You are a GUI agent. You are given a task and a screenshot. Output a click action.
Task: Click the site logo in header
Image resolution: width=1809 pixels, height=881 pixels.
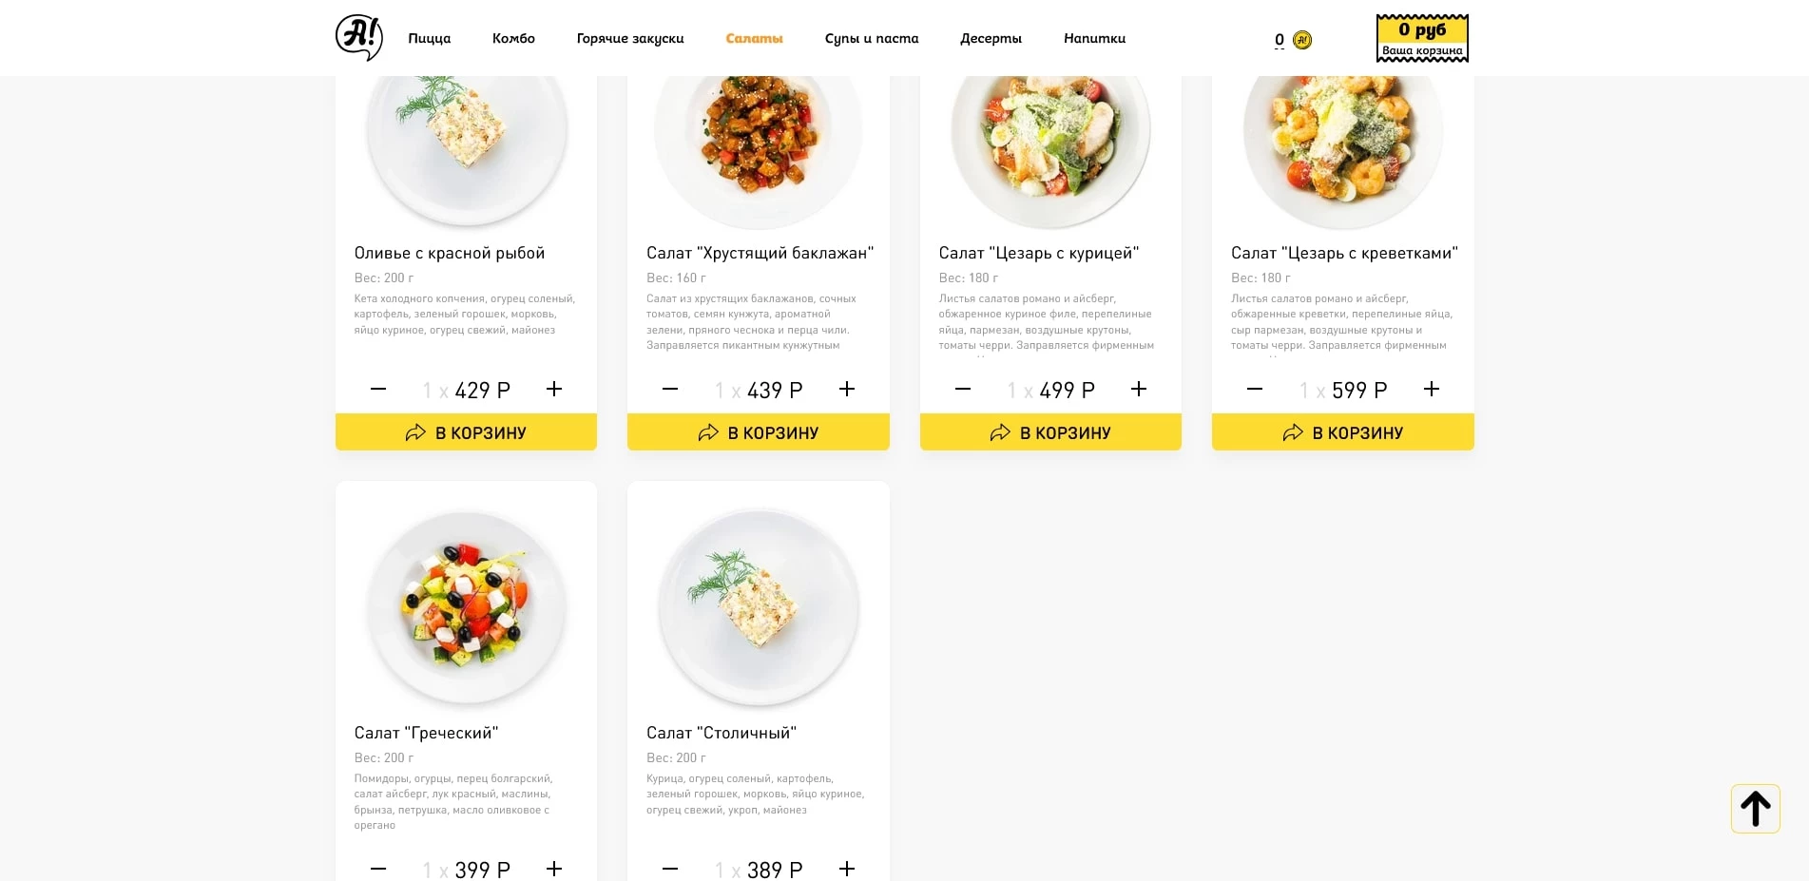click(x=358, y=38)
